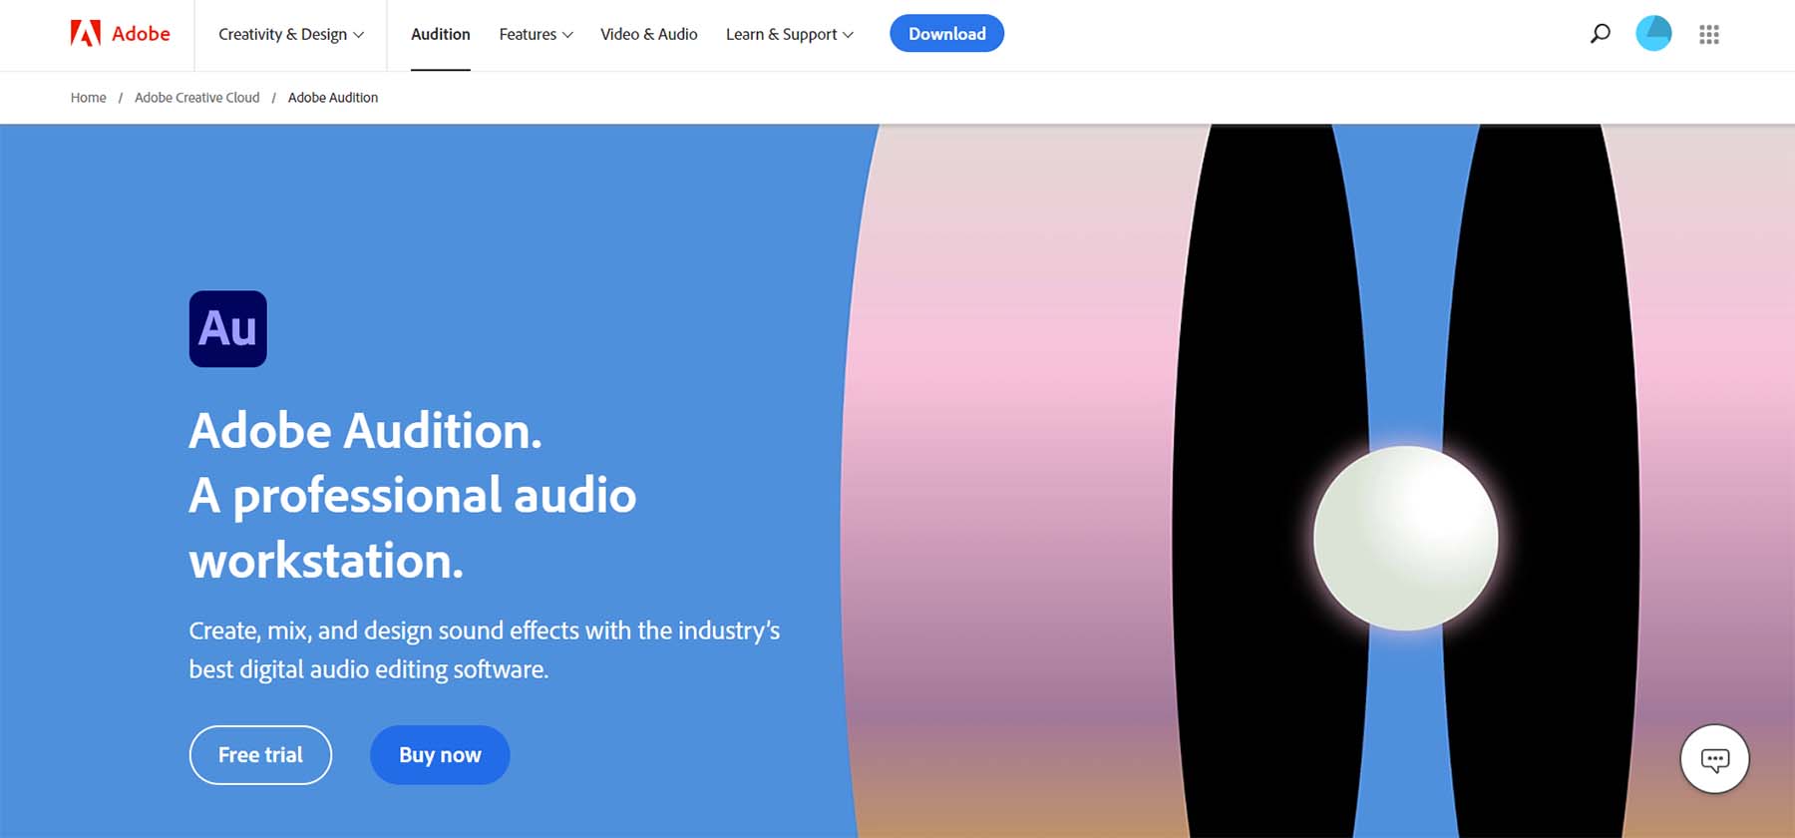Expand the Features dropdown
Image resolution: width=1795 pixels, height=838 pixels.
(x=536, y=34)
